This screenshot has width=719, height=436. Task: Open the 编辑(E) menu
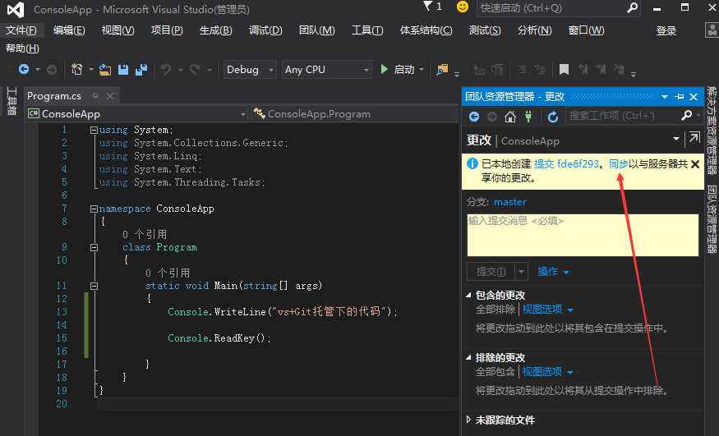coord(69,30)
